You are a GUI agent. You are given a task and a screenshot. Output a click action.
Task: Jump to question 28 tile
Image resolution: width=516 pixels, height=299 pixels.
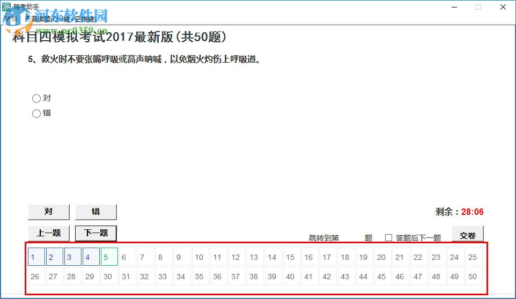[x=73, y=276]
